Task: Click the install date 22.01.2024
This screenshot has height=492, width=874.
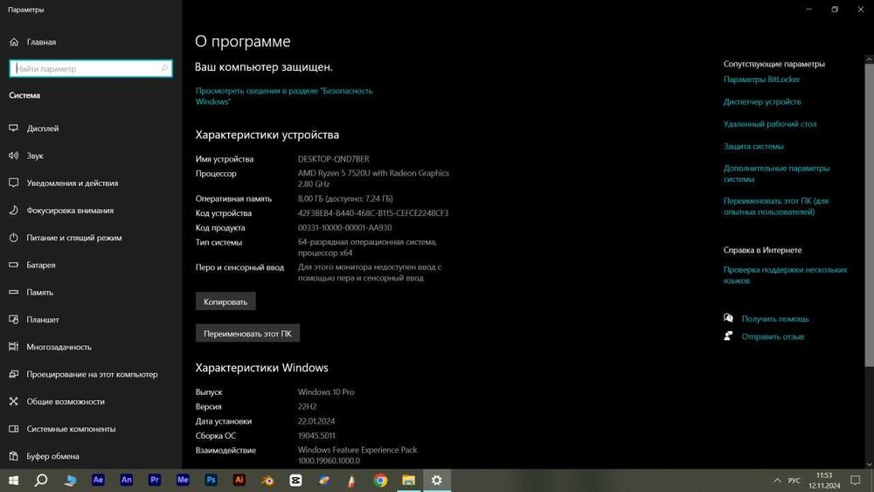Action: [x=316, y=420]
